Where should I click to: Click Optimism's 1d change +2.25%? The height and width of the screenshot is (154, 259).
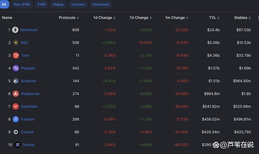tap(109, 107)
